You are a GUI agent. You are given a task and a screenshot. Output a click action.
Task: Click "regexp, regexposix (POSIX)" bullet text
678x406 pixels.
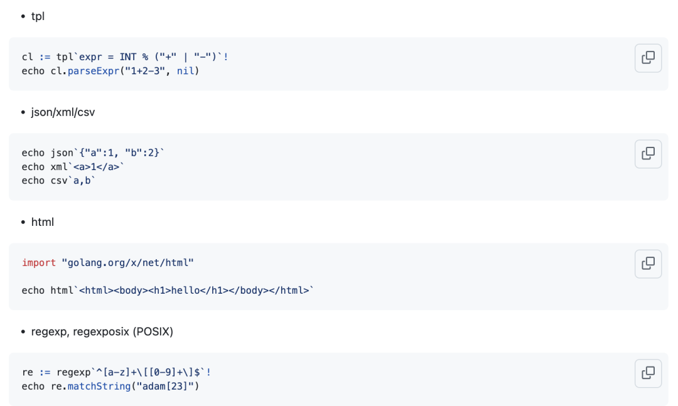102,331
